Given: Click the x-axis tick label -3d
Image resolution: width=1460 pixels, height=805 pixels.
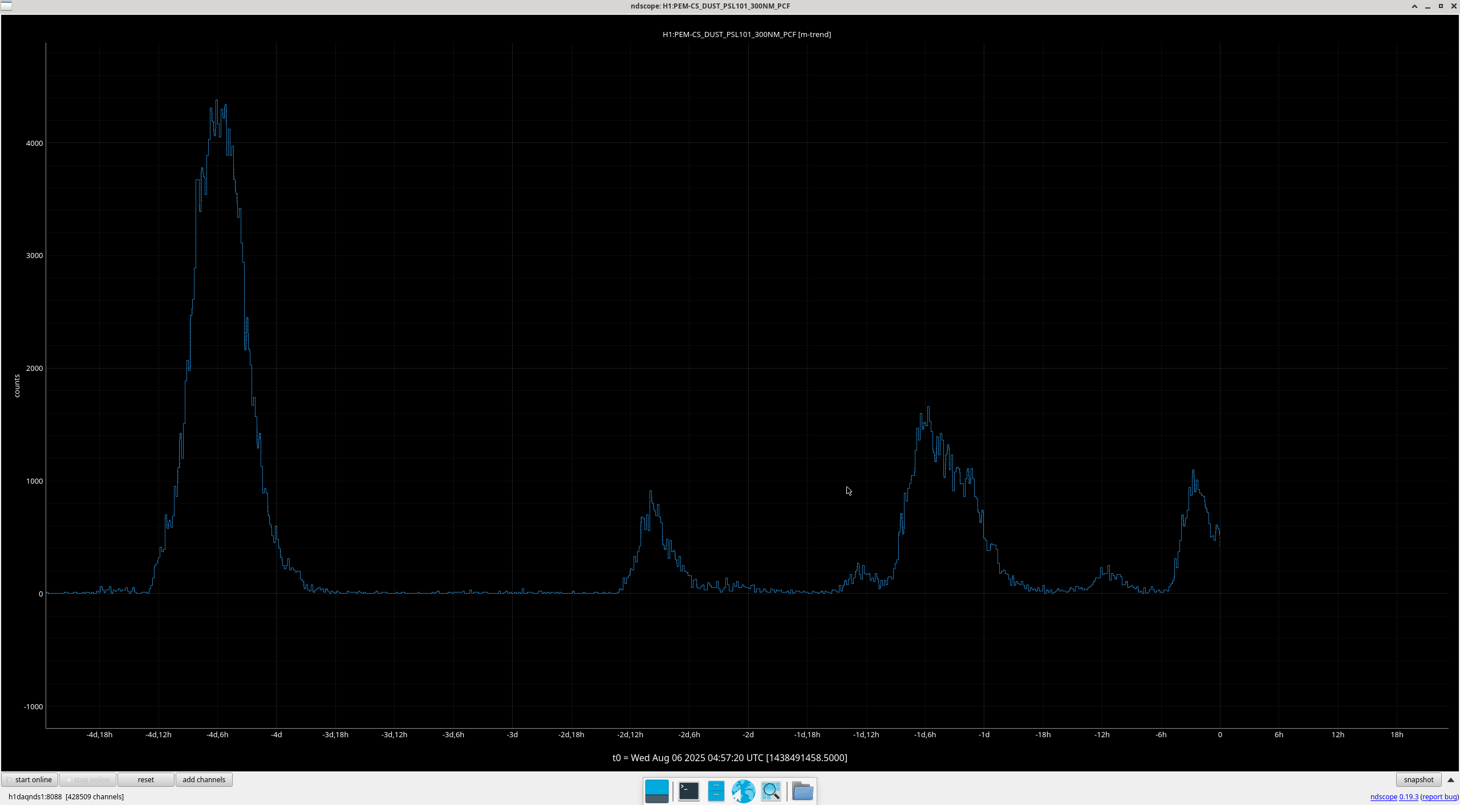Looking at the screenshot, I should pyautogui.click(x=512, y=734).
